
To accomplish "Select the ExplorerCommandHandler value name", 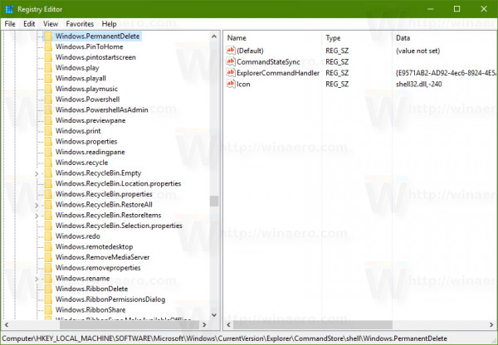I will coord(278,73).
